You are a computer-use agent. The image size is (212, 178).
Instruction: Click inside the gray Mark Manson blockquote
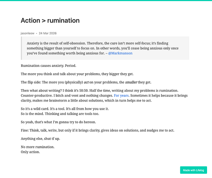tap(105, 48)
